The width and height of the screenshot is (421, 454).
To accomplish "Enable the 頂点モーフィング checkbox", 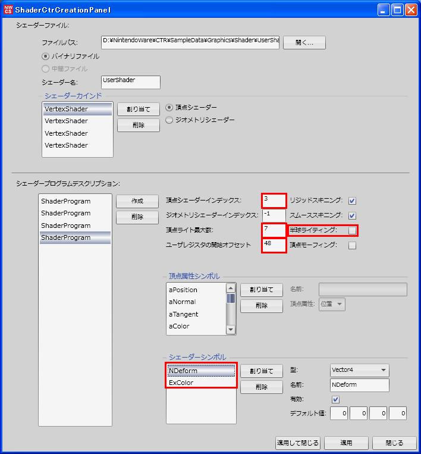I will pos(352,245).
